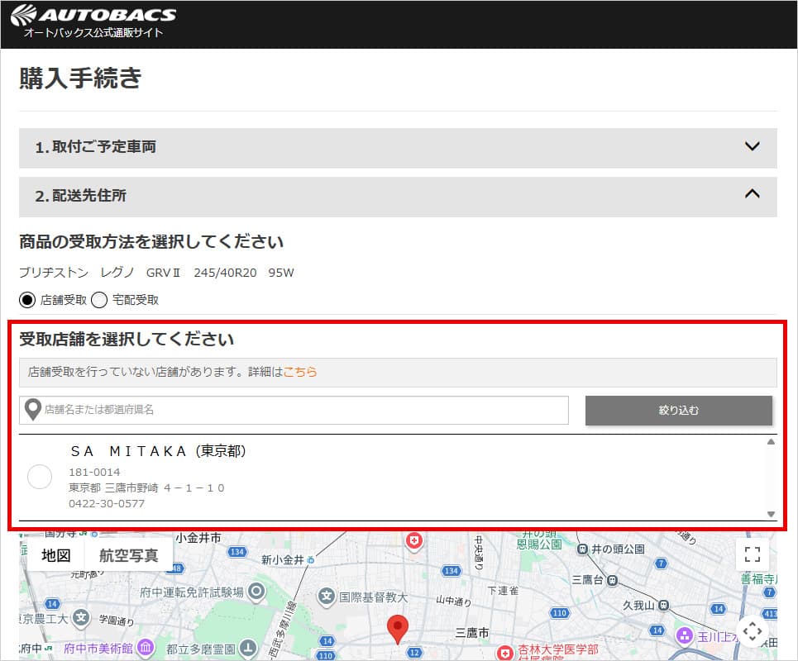Screen dimensions: 798x661
Task: Click the 2. 配送先住所 section header
Action: [x=398, y=197]
